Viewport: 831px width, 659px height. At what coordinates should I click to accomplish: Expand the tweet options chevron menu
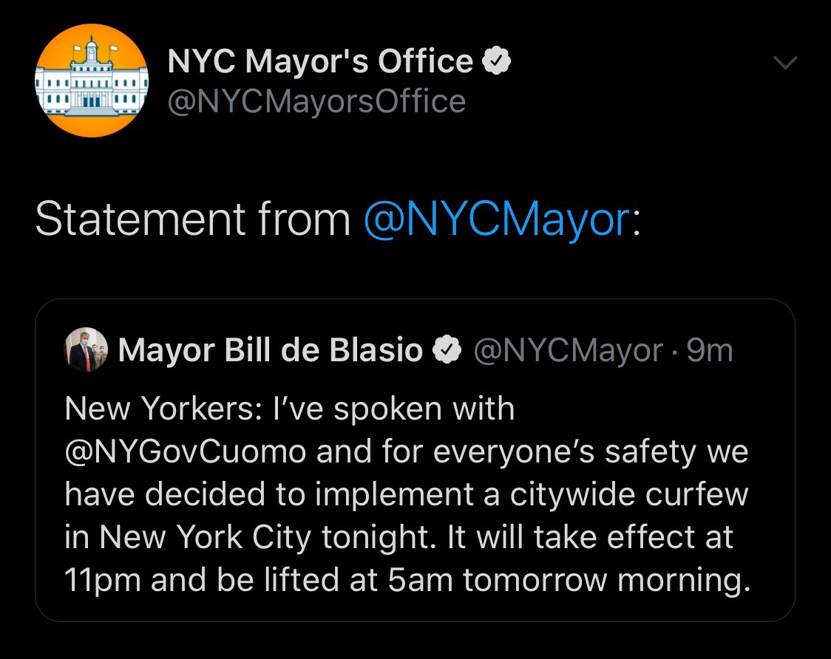click(x=785, y=63)
